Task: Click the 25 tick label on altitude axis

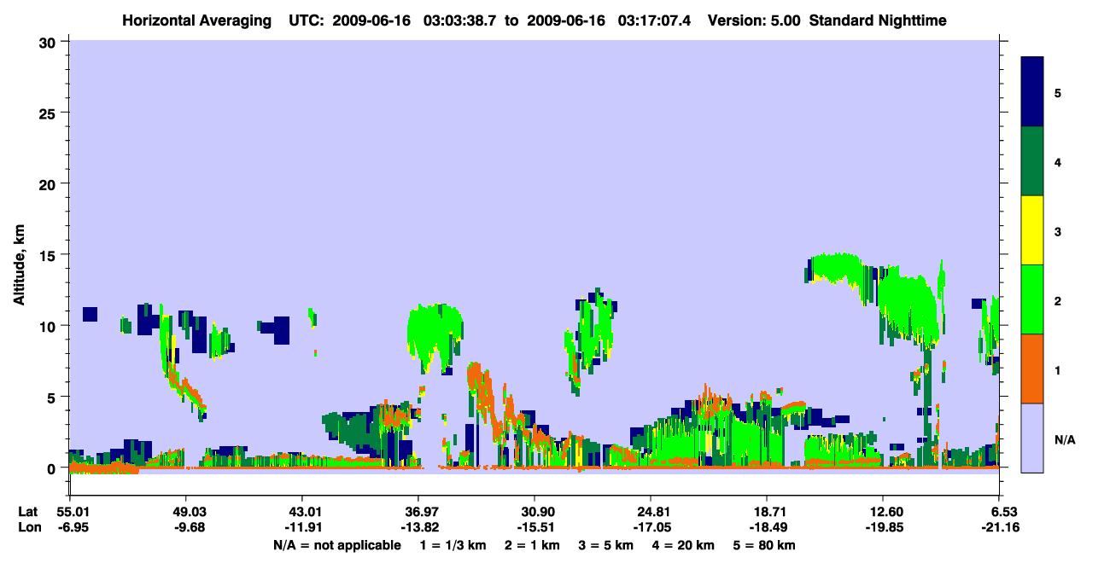Action: click(x=50, y=113)
